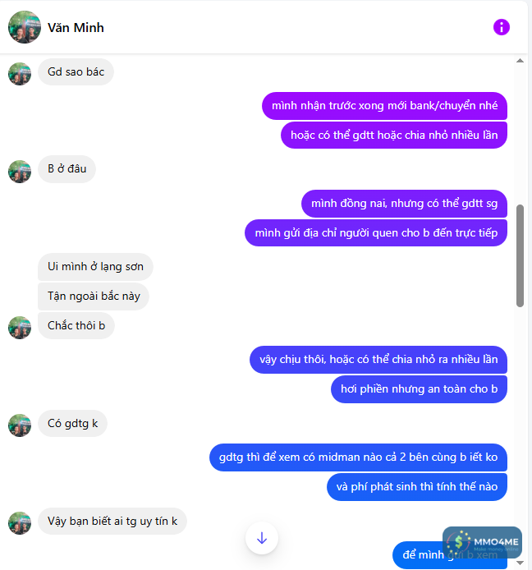Click avatar beside 'Chắc thôi b' message
The height and width of the screenshot is (570, 532).
20,328
